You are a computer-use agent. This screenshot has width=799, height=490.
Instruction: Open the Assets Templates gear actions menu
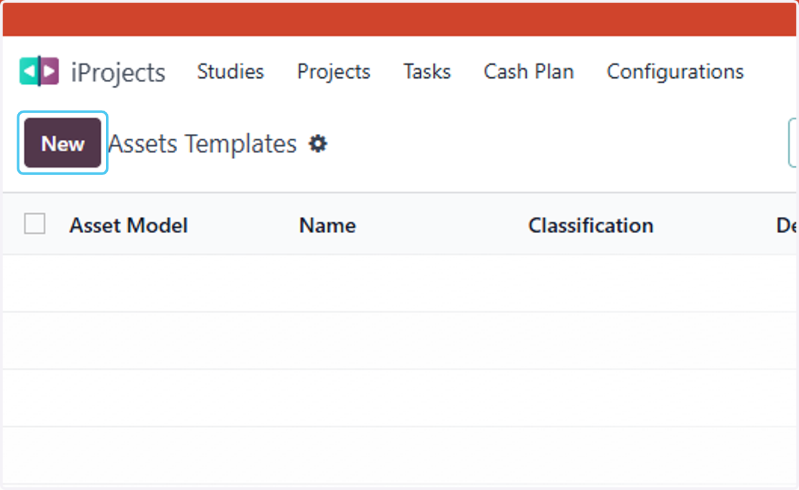click(318, 143)
